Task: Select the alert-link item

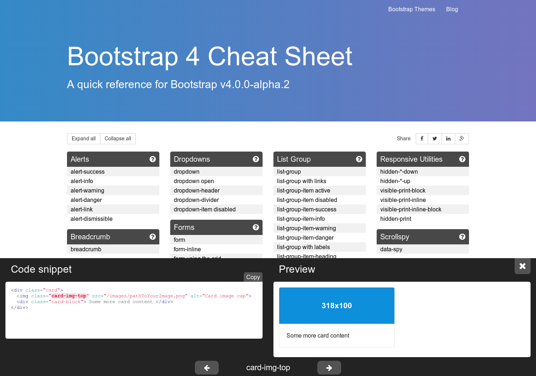Action: (113, 209)
